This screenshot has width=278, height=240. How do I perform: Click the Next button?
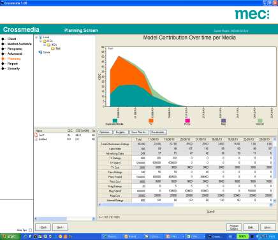pyautogui.click(x=60, y=227)
